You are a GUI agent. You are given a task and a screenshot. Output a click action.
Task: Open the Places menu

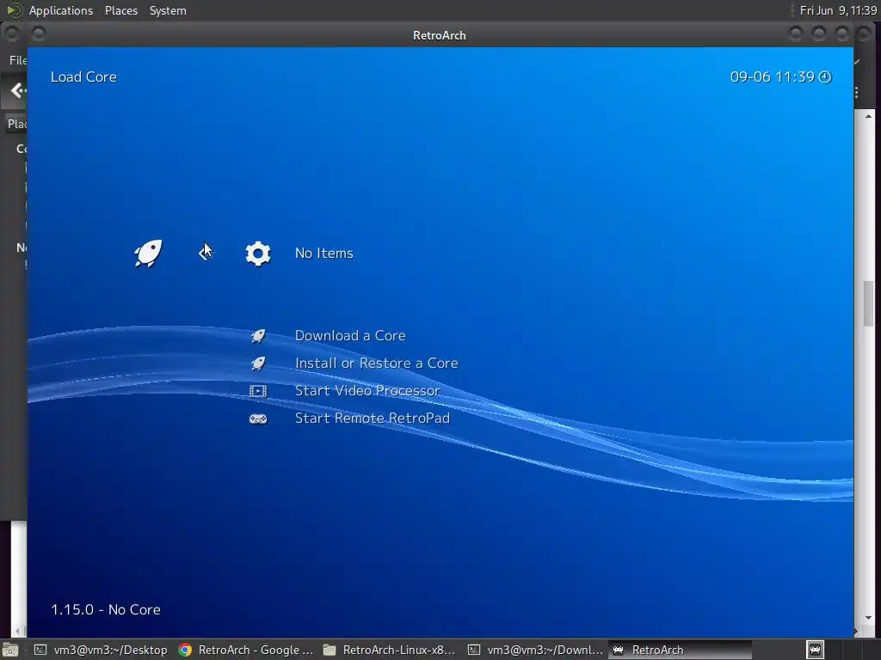point(120,10)
